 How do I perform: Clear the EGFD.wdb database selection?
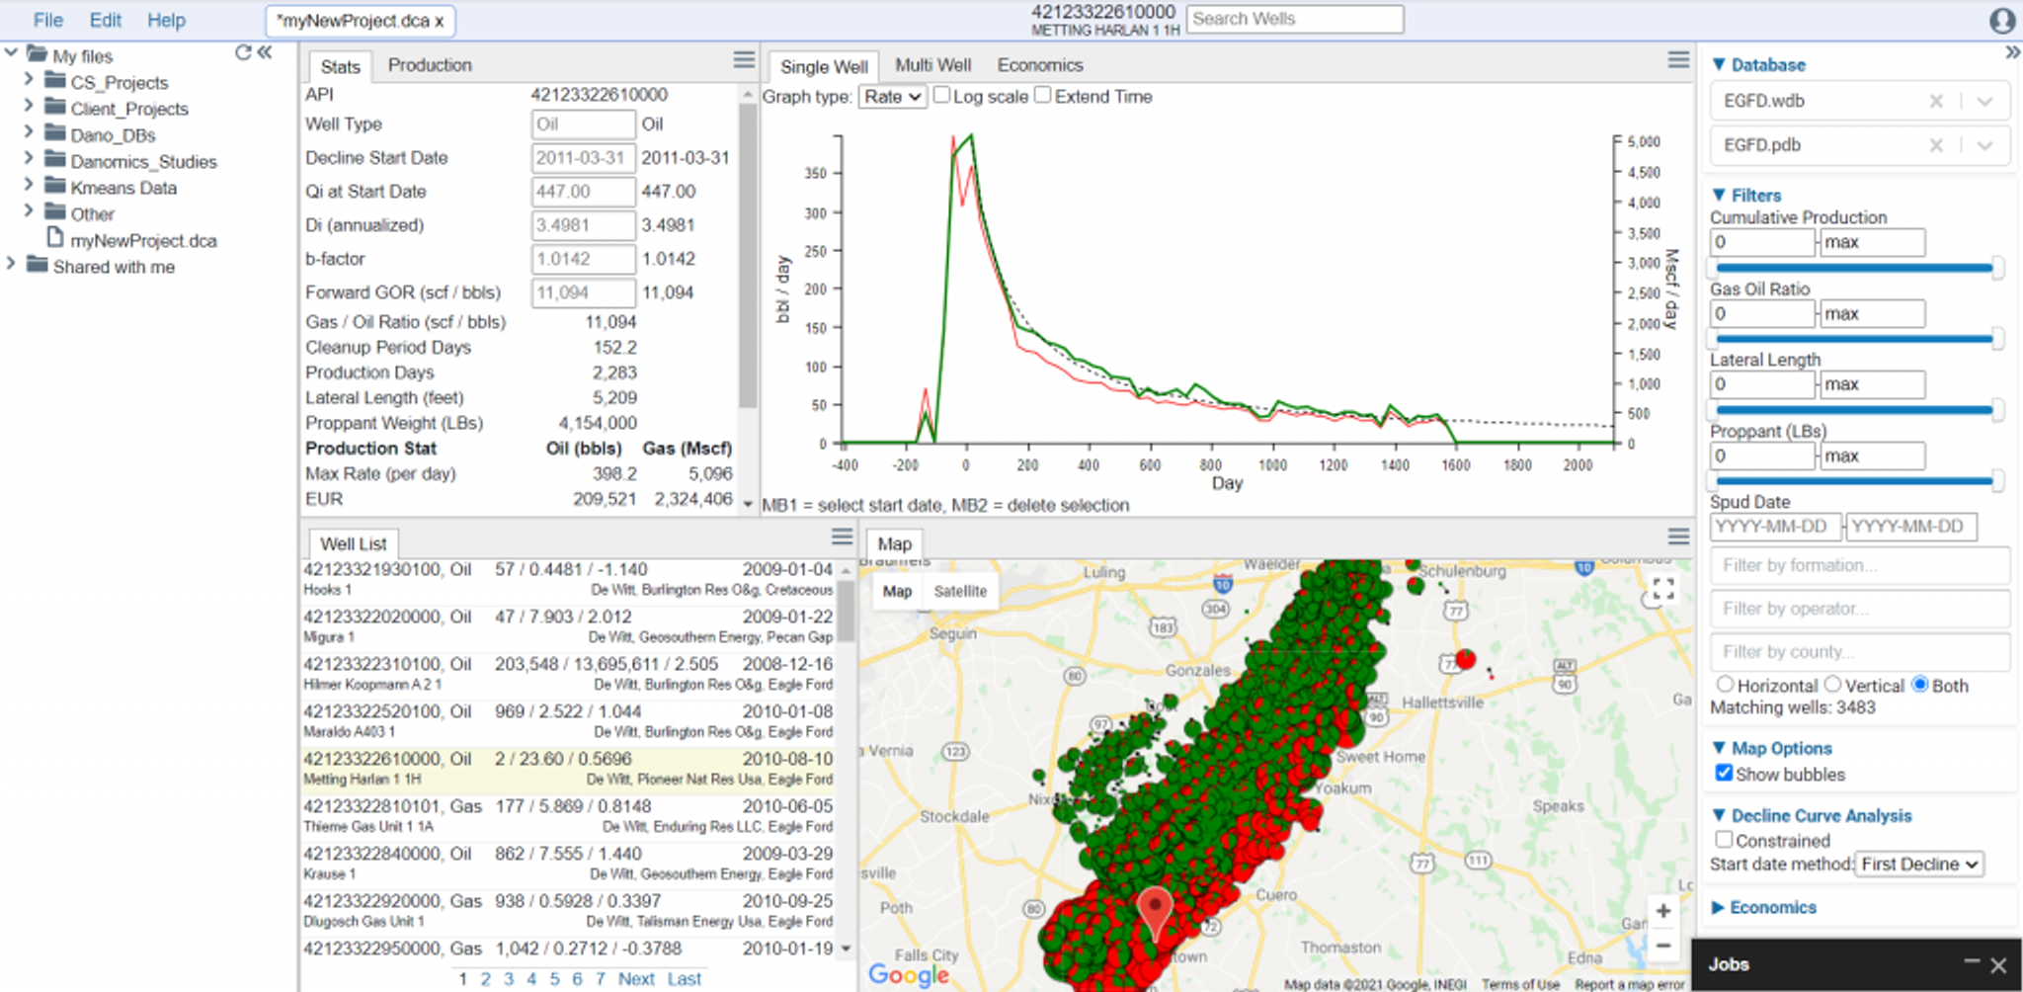1936,101
